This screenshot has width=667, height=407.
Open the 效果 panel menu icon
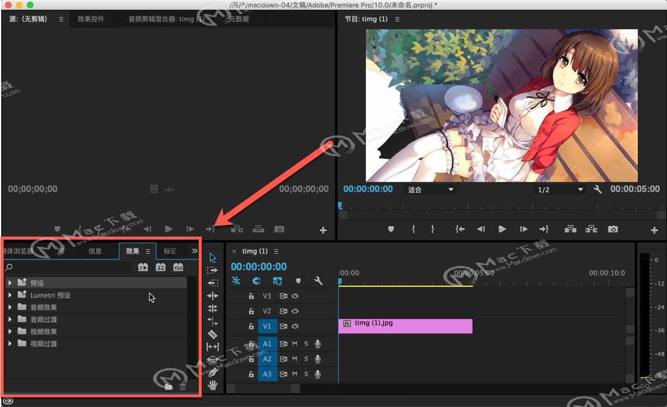coord(148,252)
